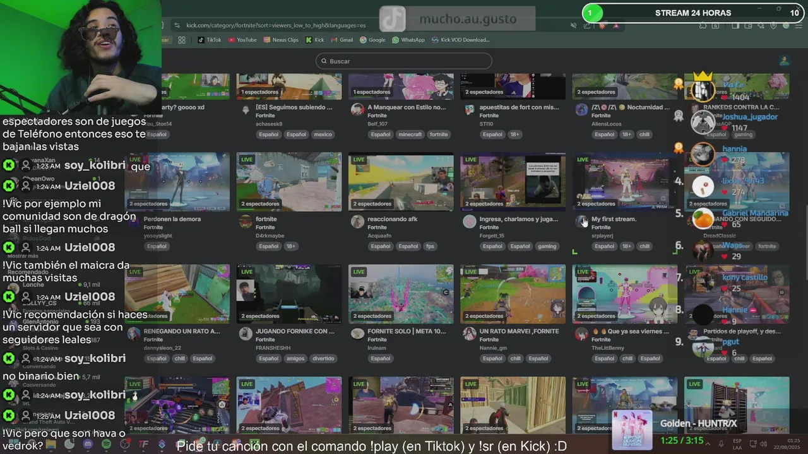Open the YouTube bookmark

point(242,40)
